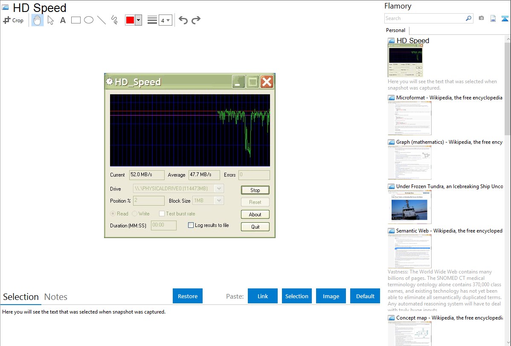Click the camera capture icon

pyautogui.click(x=481, y=18)
